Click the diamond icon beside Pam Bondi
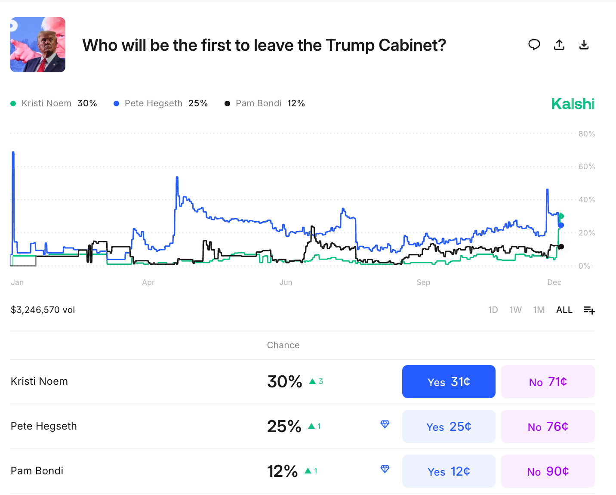This screenshot has width=616, height=495. click(x=385, y=469)
